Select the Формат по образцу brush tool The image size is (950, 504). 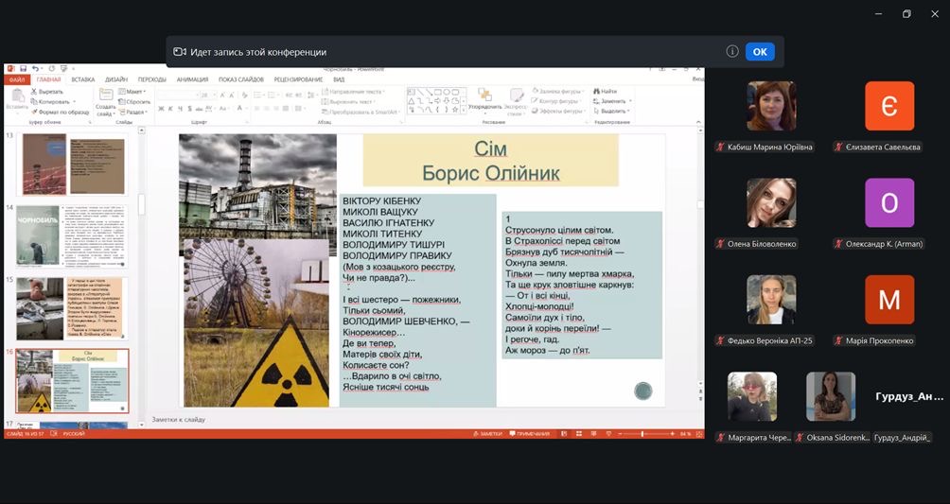35,111
